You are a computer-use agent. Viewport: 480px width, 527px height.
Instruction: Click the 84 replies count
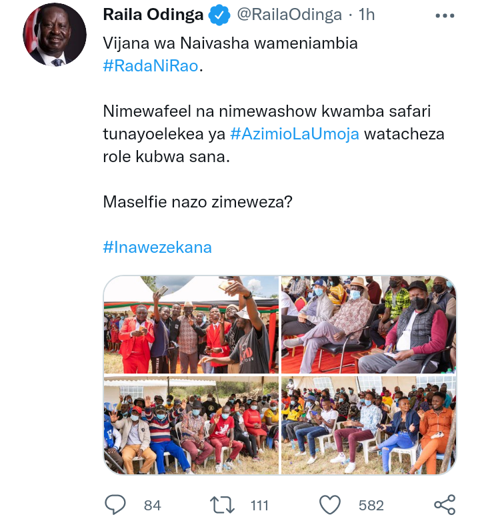(x=153, y=506)
